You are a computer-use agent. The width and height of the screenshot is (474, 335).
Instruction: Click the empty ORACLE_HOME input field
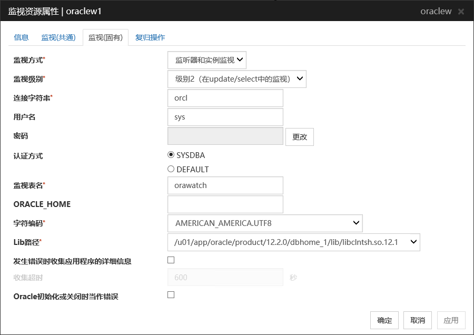[225, 204]
